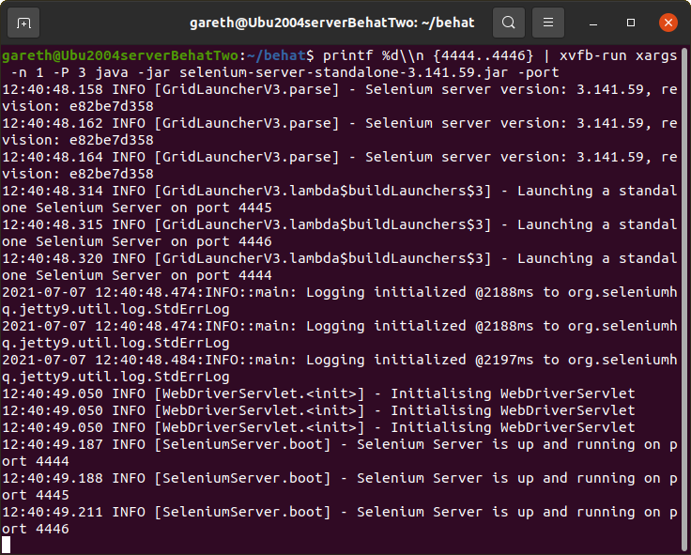Close the terminal with the orange button

668,23
